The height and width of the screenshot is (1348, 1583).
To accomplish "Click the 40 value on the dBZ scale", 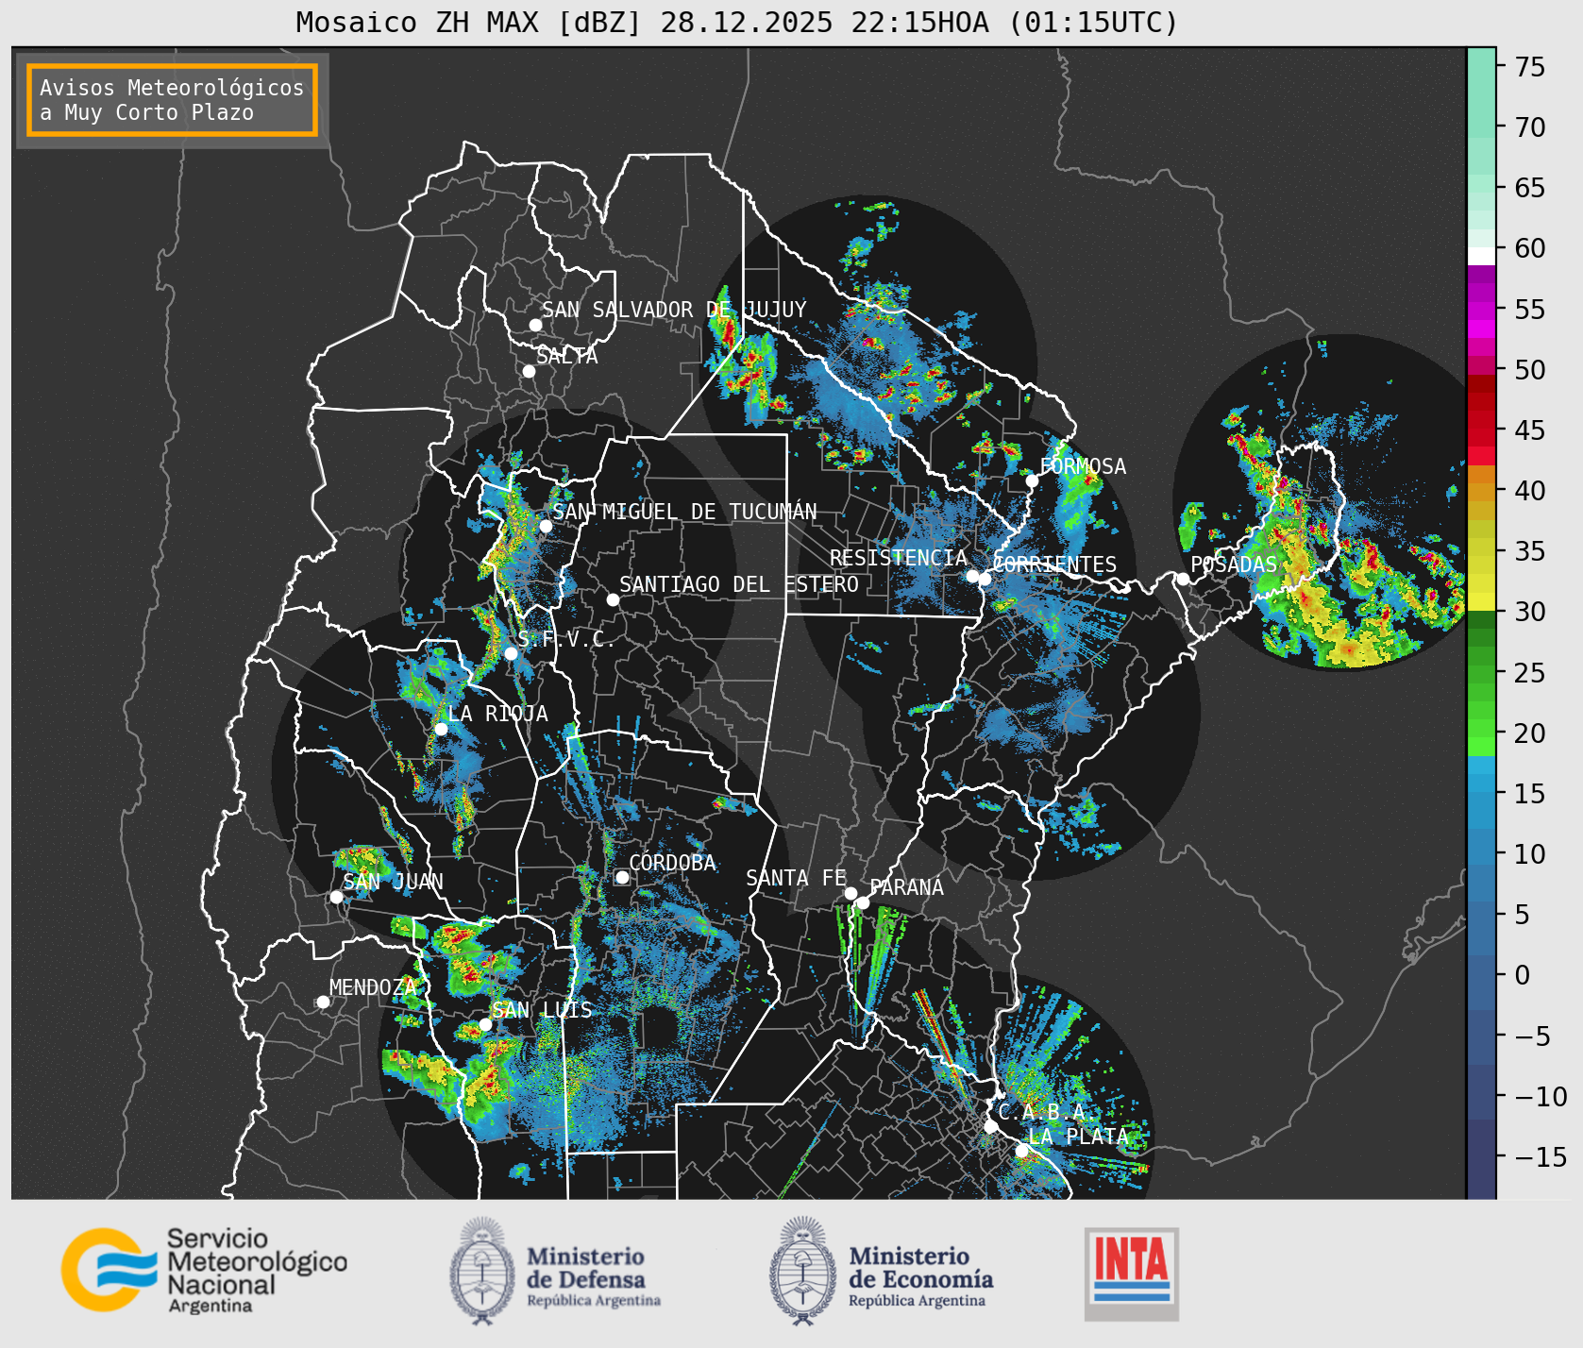I will tap(1530, 491).
